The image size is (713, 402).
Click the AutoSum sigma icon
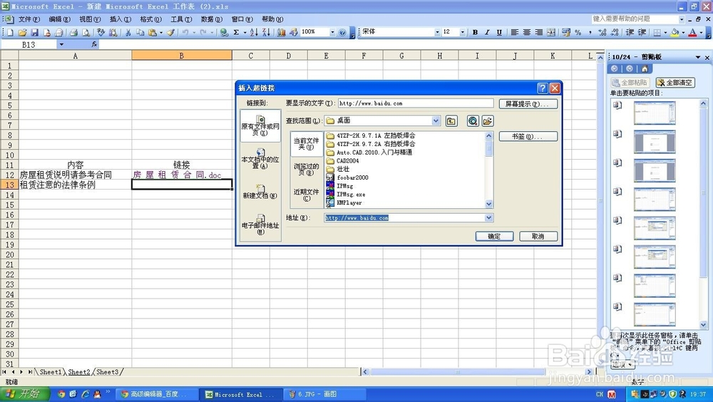pos(237,32)
